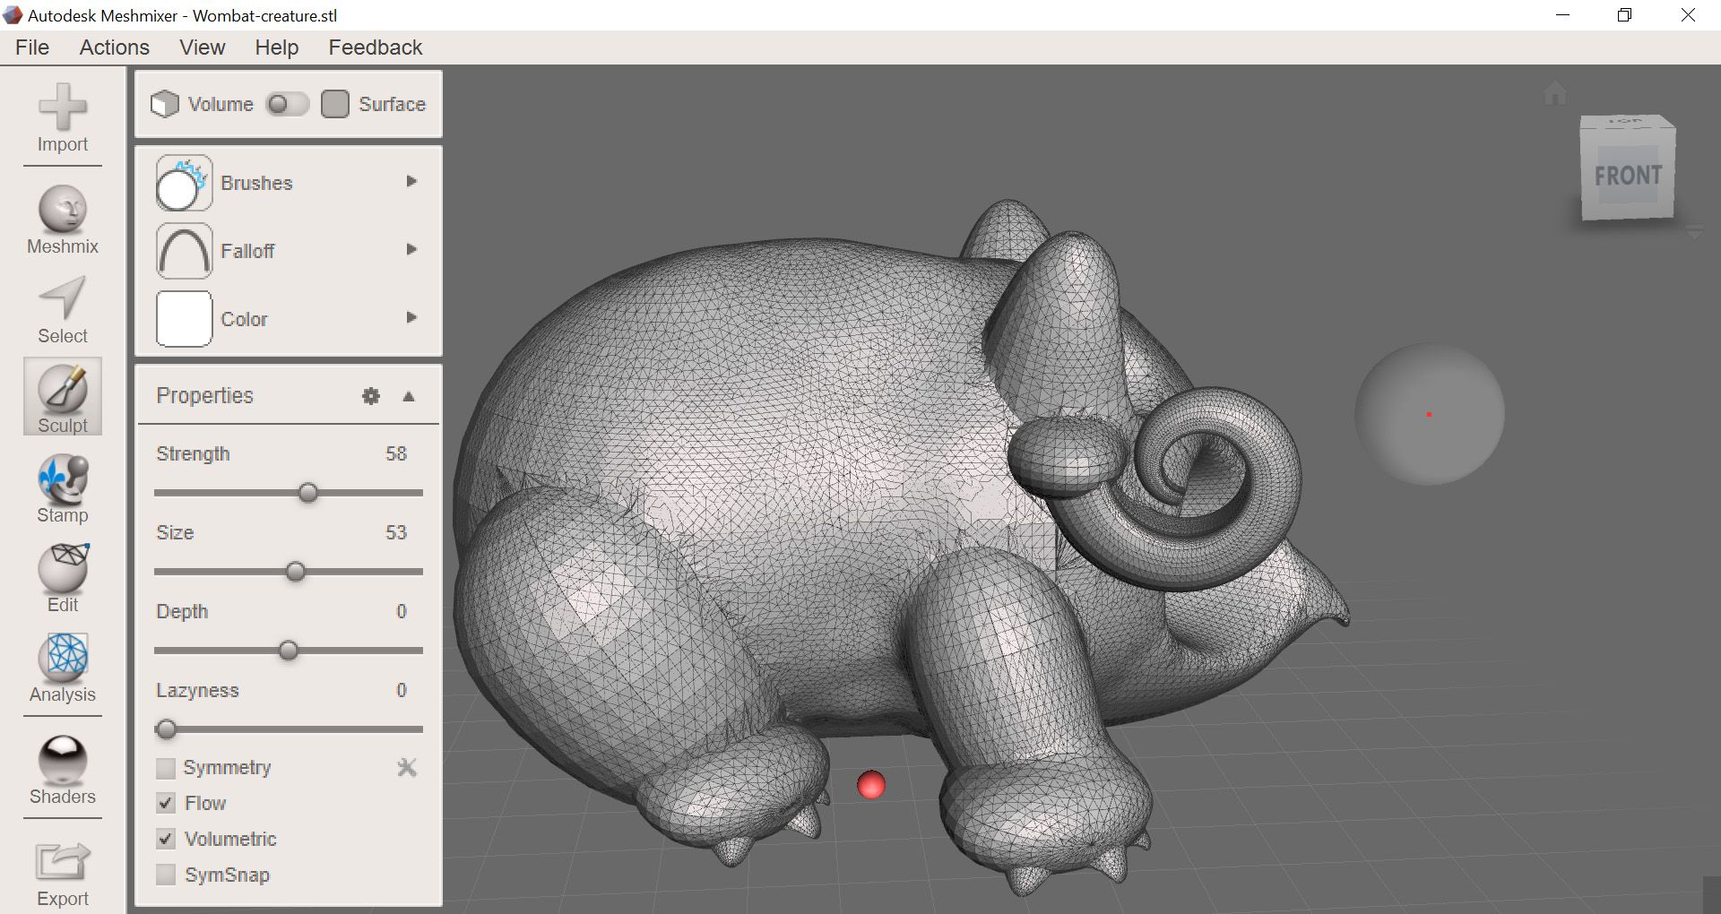Collapse the Properties panel
1721x914 pixels.
click(x=409, y=395)
